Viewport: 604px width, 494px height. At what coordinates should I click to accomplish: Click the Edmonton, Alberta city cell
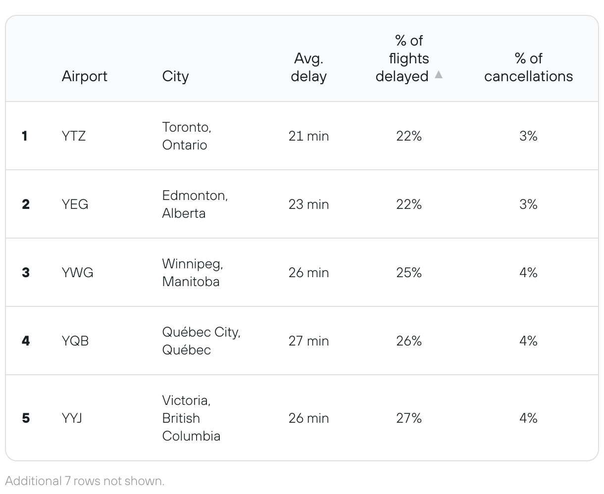pos(195,204)
